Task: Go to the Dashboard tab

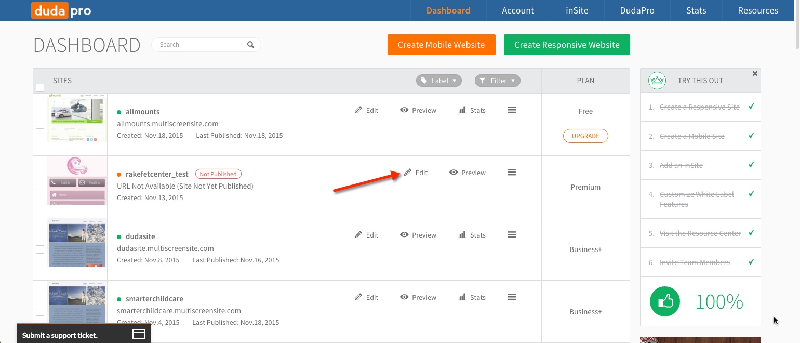Action: (x=448, y=10)
